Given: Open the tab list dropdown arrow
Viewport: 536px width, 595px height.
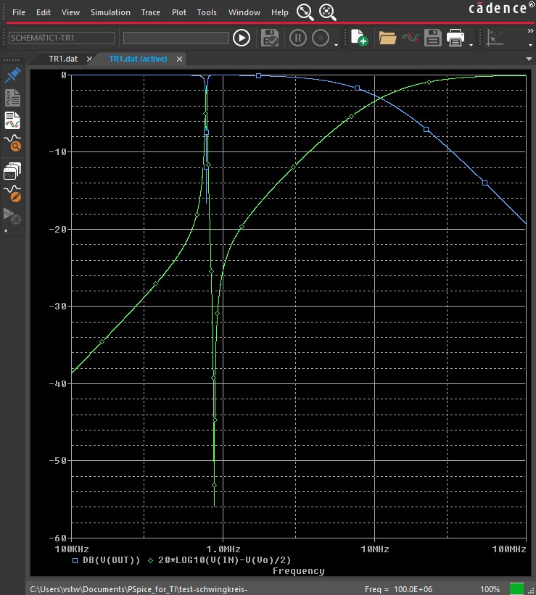Looking at the screenshot, I should tap(529, 59).
